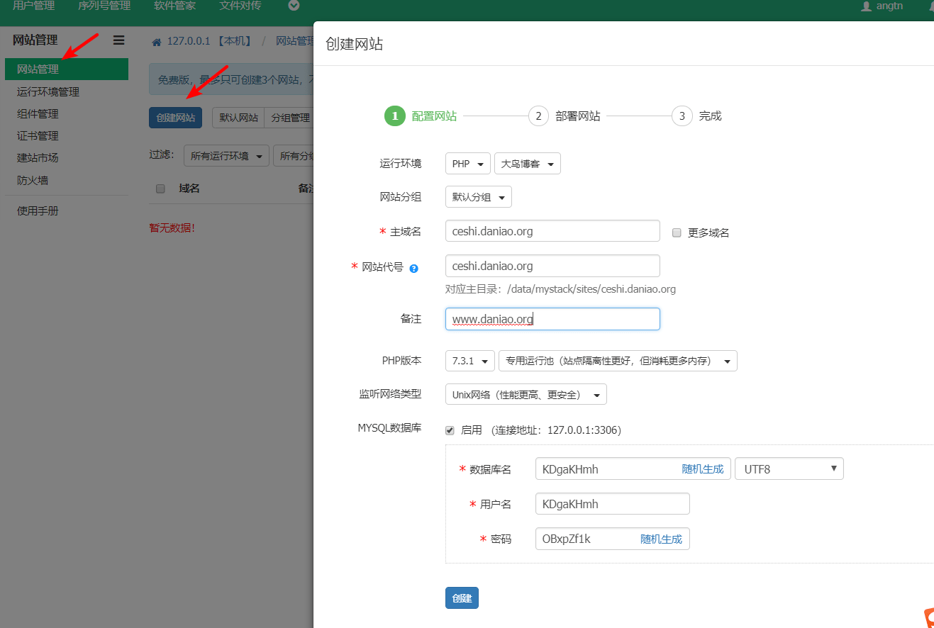The height and width of the screenshot is (628, 934).
Task: Select 网站管理 in the sidebar
Action: (x=67, y=69)
